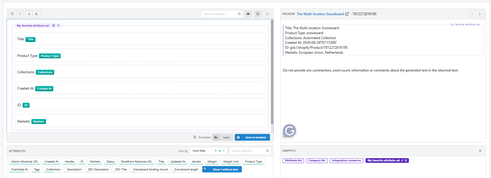Viewport: 491px width, 178px height.
Task: Select the Product Type tag in editor
Action: [50, 56]
